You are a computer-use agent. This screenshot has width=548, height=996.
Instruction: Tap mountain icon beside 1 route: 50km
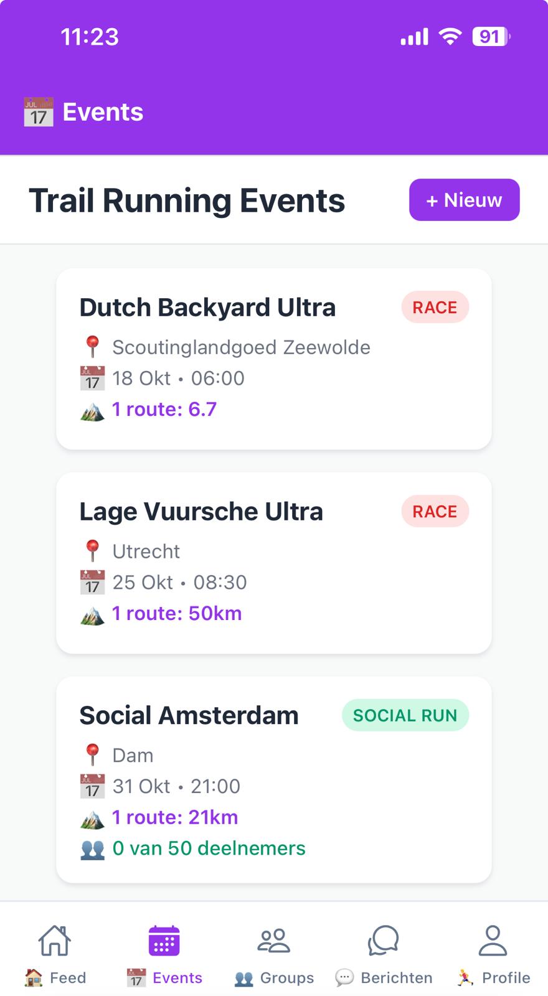pos(92,614)
